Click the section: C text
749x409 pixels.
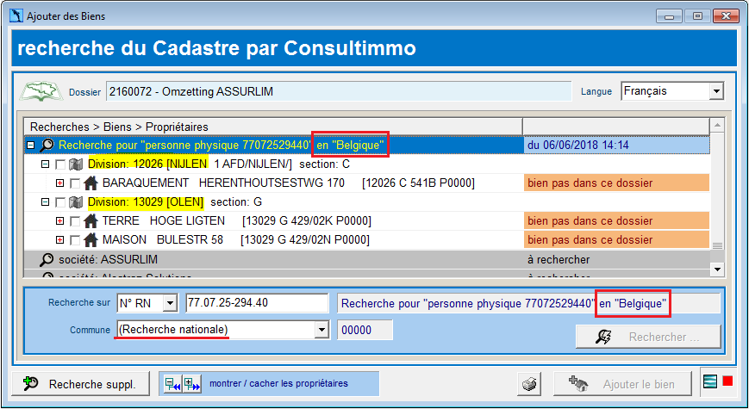[x=324, y=164]
